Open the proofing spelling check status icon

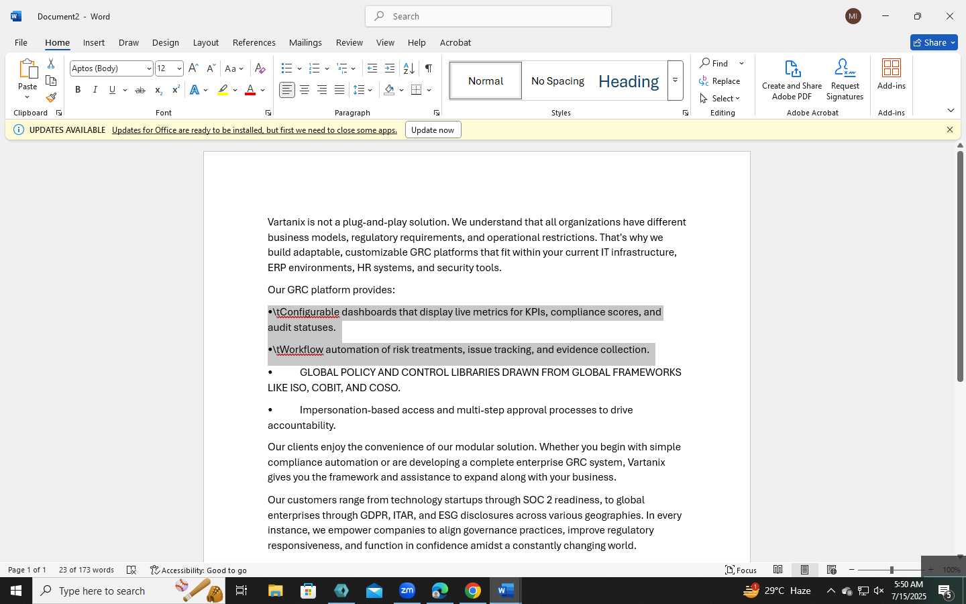(131, 570)
